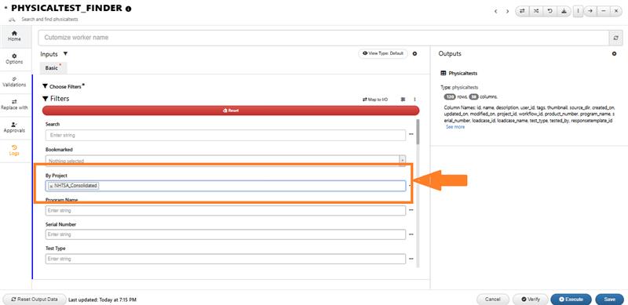The width and height of the screenshot is (628, 305).
Task: Open Logs in the left sidebar
Action: pyautogui.click(x=14, y=151)
